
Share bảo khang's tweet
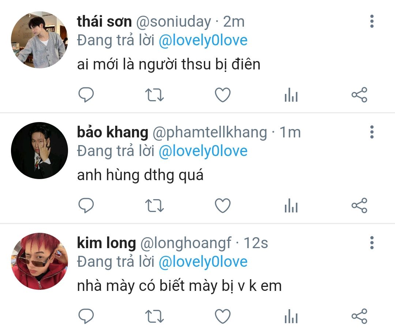click(359, 206)
